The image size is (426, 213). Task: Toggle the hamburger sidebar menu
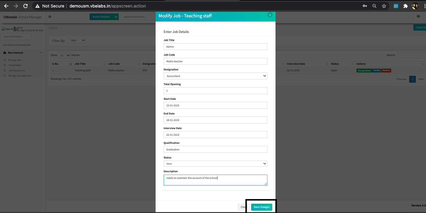pyautogui.click(x=50, y=17)
